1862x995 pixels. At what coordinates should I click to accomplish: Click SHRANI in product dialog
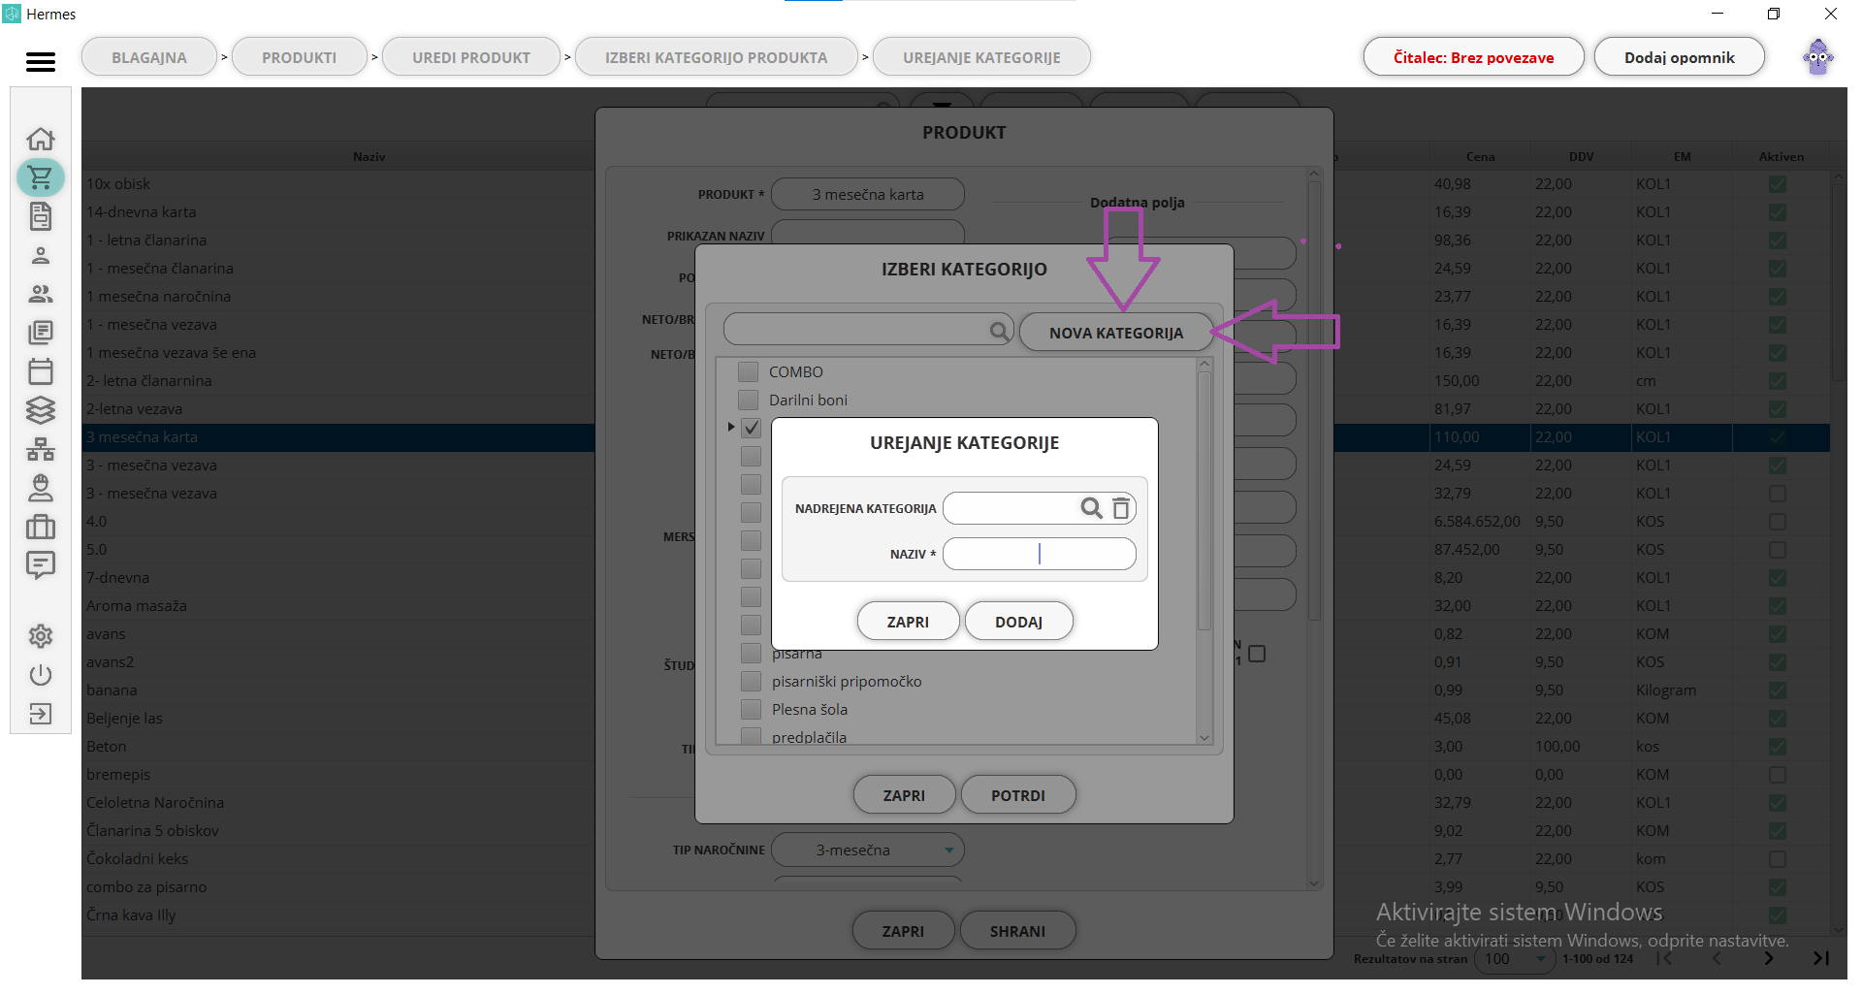(1017, 931)
